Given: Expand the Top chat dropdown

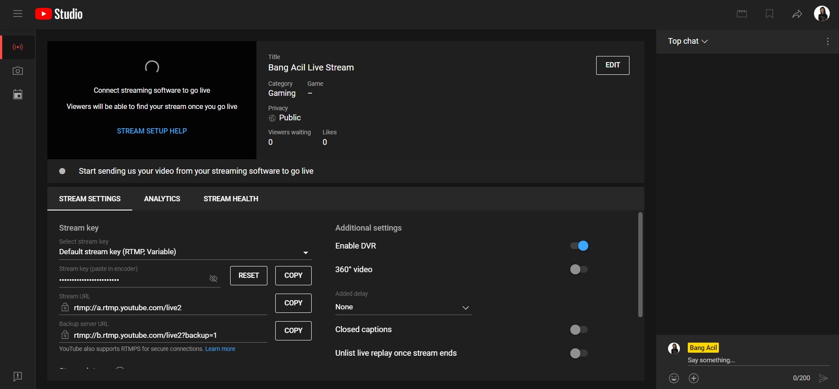Looking at the screenshot, I should 688,41.
